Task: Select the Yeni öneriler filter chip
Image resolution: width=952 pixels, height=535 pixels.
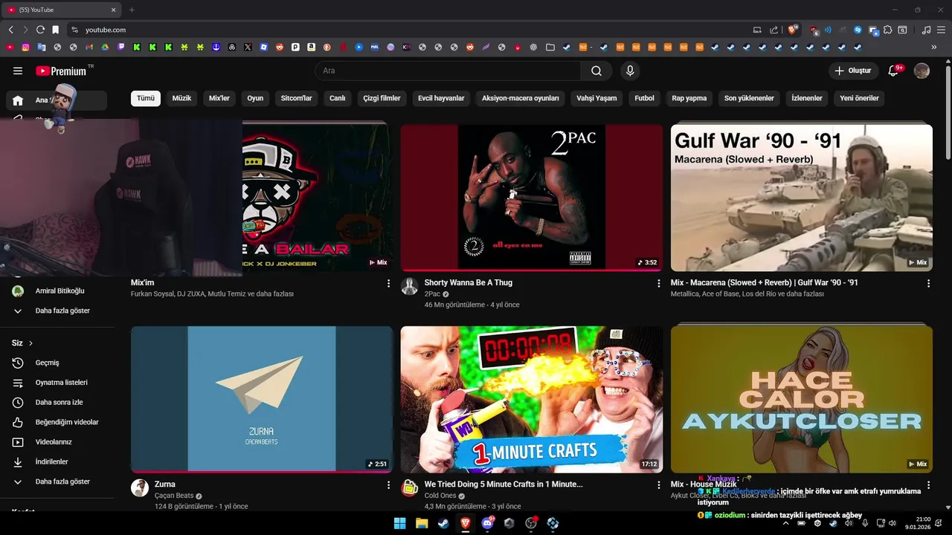Action: [859, 98]
